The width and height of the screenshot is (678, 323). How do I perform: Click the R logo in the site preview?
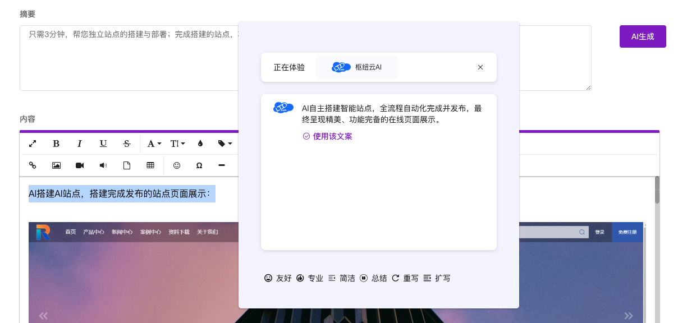pos(43,232)
